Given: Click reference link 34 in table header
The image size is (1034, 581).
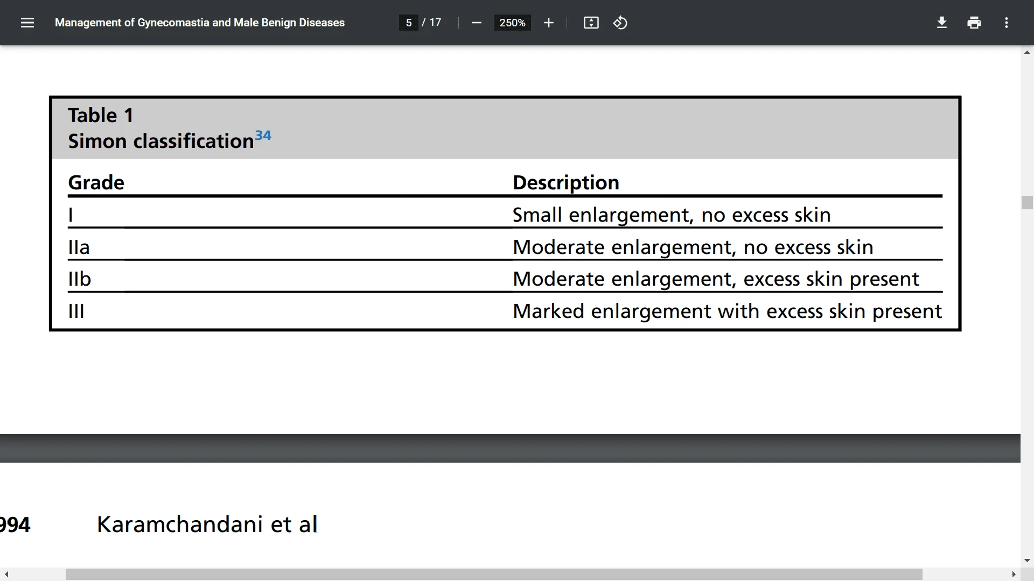Looking at the screenshot, I should (263, 135).
